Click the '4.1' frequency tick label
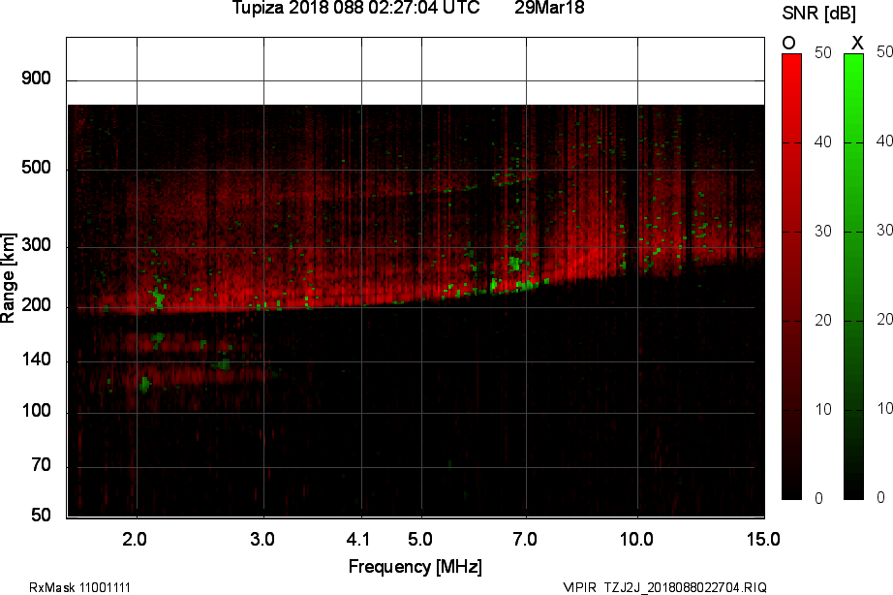 [x=358, y=539]
